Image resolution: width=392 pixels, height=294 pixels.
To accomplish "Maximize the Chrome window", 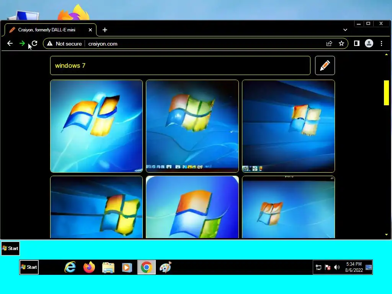I will (368, 24).
